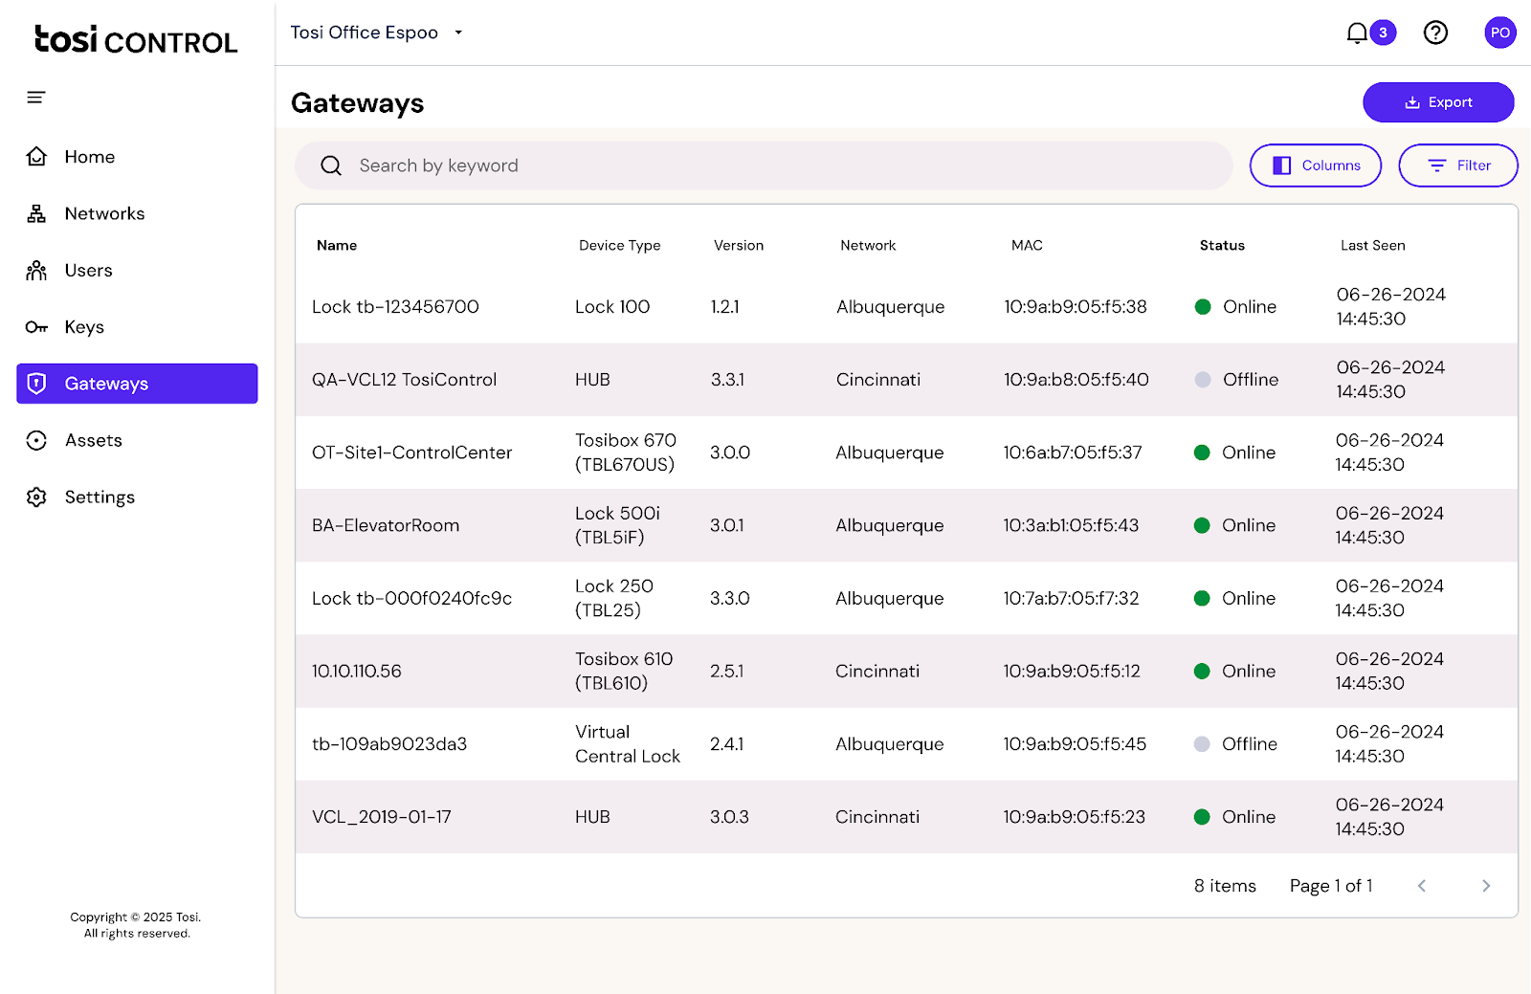Click the 8 items count label
This screenshot has height=994, width=1531.
(x=1225, y=886)
